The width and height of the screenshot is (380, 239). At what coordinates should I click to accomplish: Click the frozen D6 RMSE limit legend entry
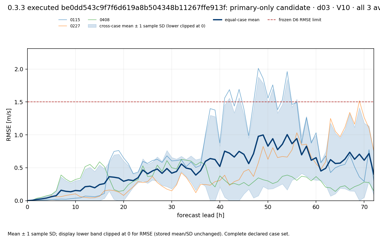(x=294, y=20)
